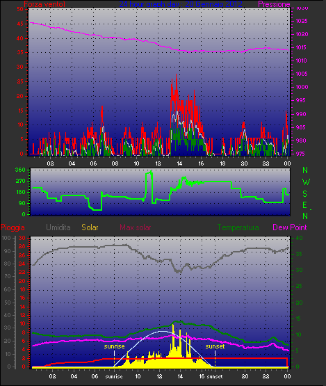The width and height of the screenshot is (326, 386).
Task: Click the Pressione axis title
Action: tap(274, 4)
